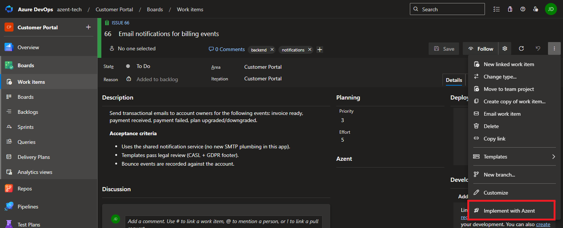The image size is (563, 228).
Task: Click the header Search box
Action: coord(447,9)
